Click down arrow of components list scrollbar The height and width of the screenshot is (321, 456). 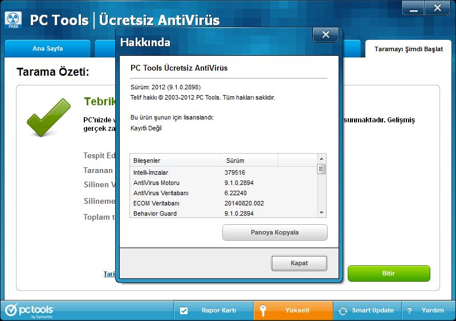click(x=321, y=213)
